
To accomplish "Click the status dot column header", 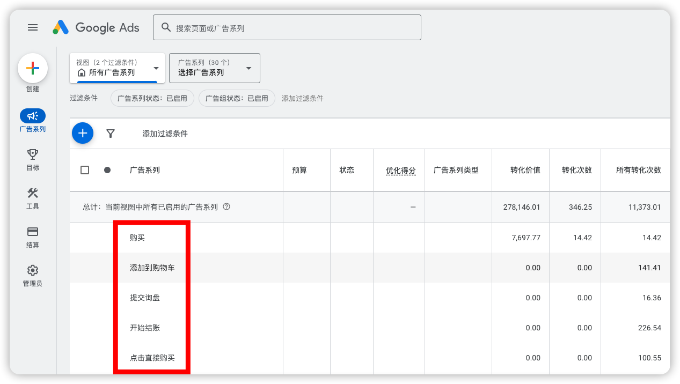I will (107, 170).
